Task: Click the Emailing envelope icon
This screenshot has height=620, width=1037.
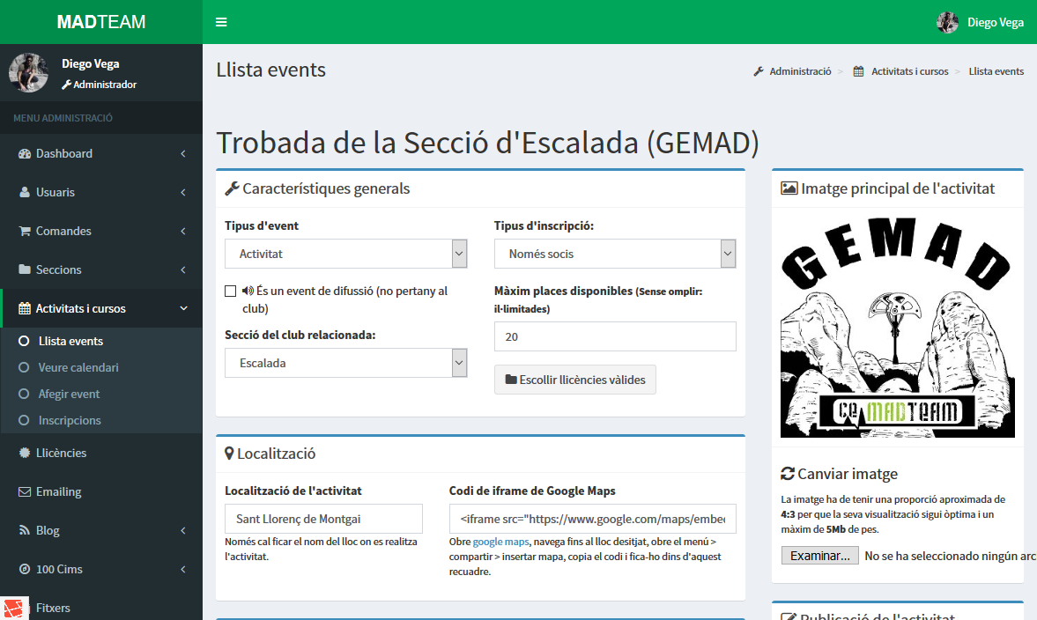Action: tap(25, 491)
